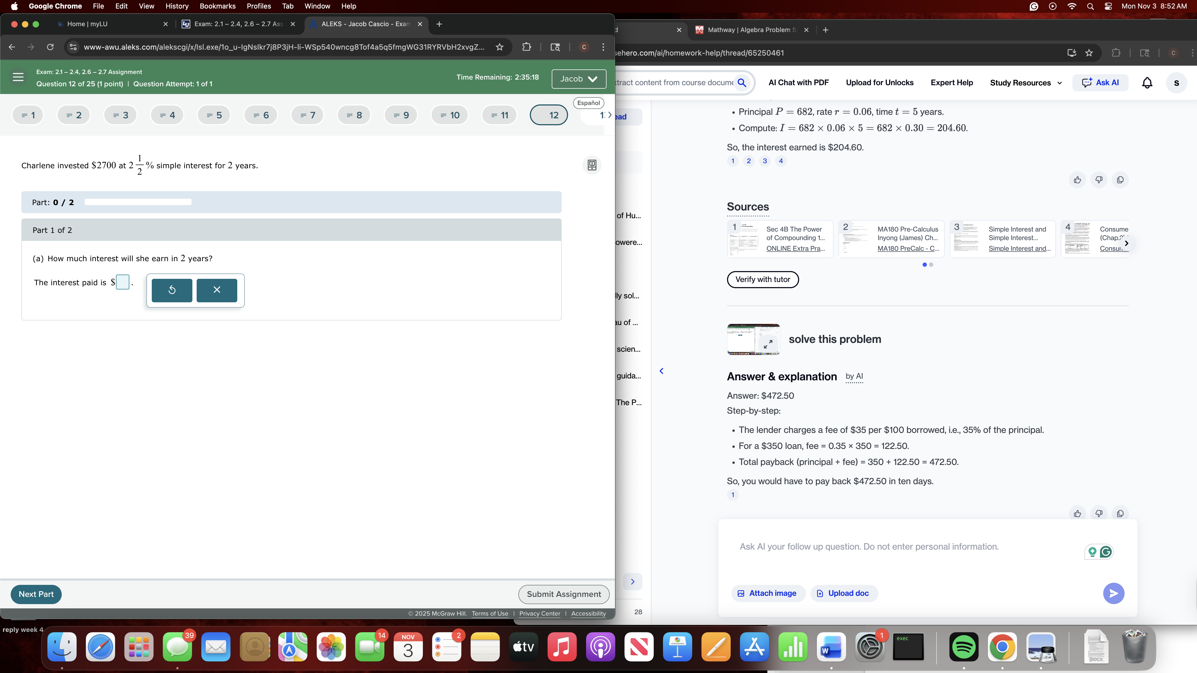Viewport: 1197px width, 673px height.
Task: Select question 5 in the question navigator
Action: tap(213, 115)
